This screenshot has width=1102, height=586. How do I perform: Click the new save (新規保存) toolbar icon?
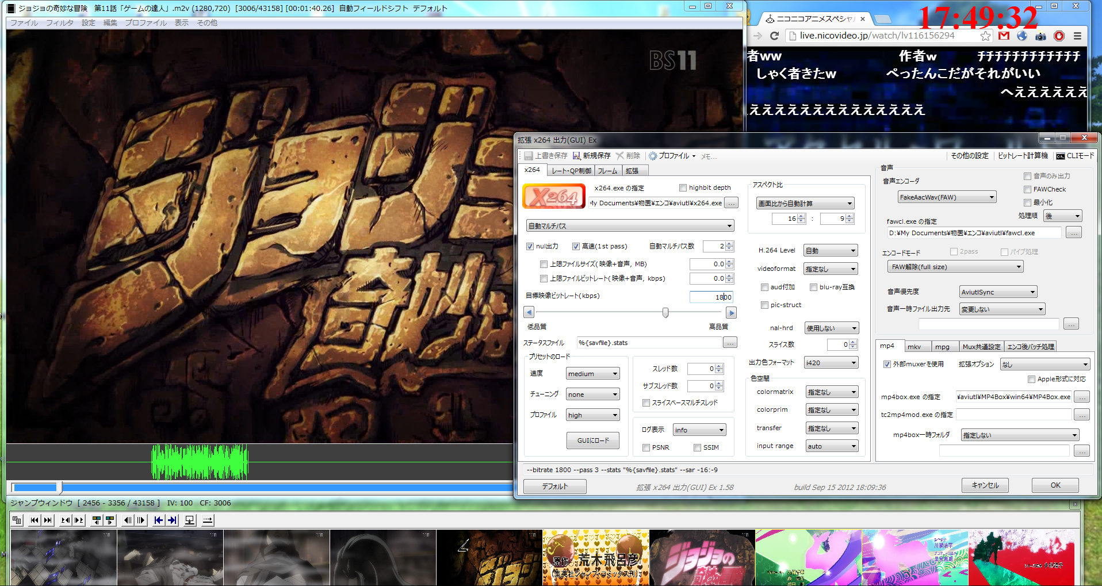coord(576,156)
